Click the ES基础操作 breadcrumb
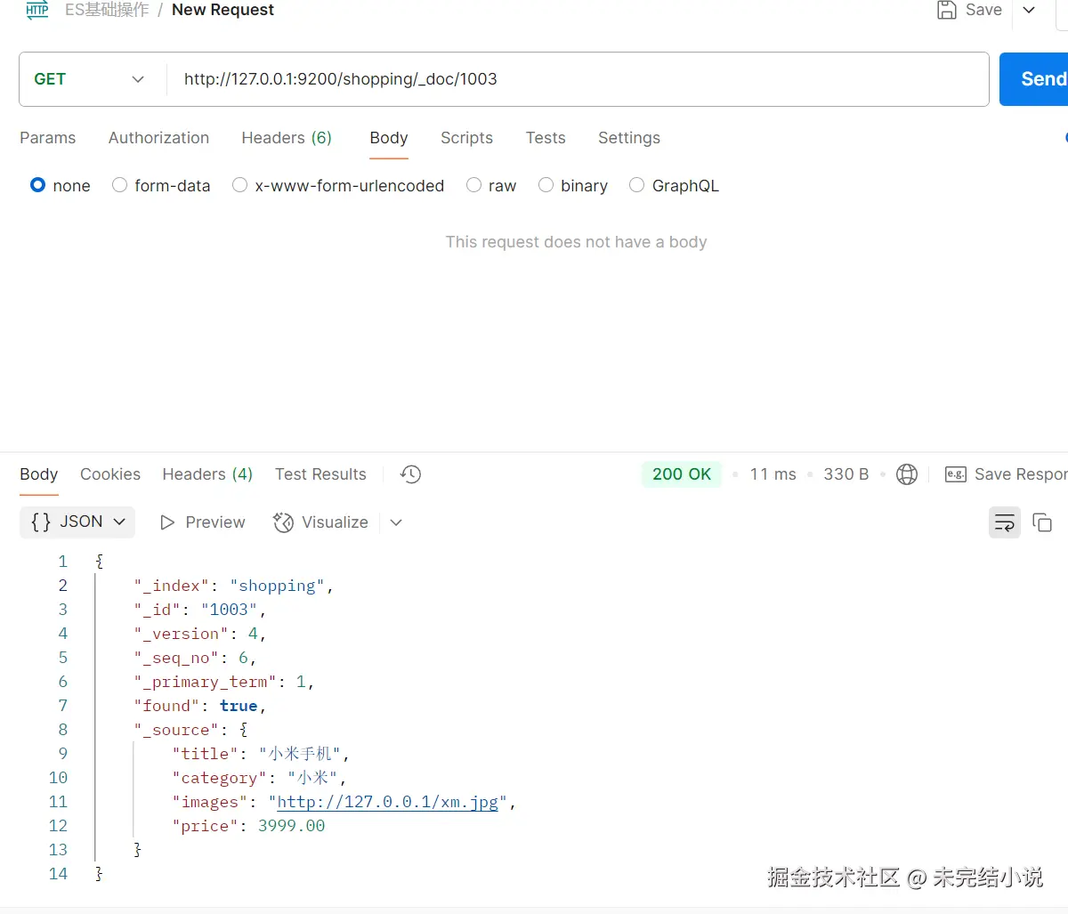Viewport: 1068px width, 914px height. pos(107,10)
